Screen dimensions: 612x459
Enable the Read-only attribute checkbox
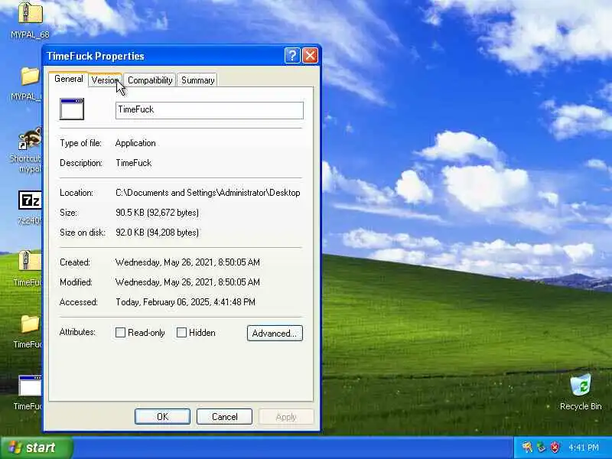pyautogui.click(x=120, y=333)
